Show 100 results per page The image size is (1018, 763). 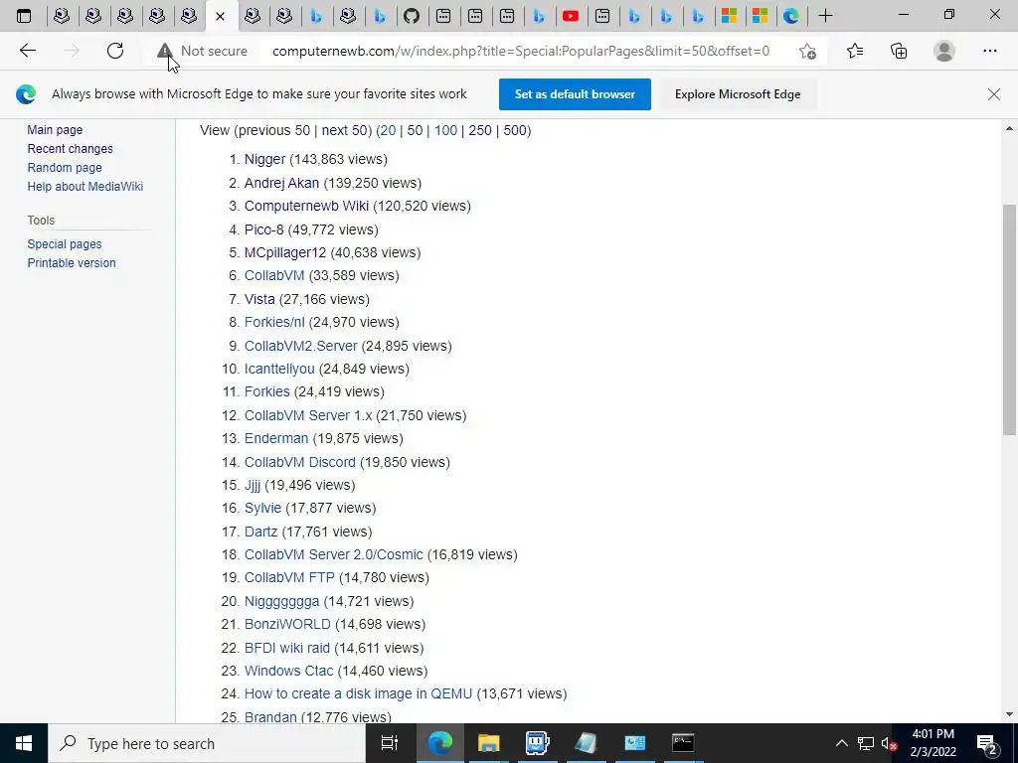(445, 130)
